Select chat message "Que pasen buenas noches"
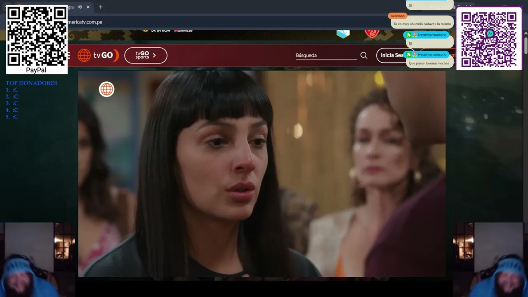The image size is (528, 297). pyautogui.click(x=429, y=63)
